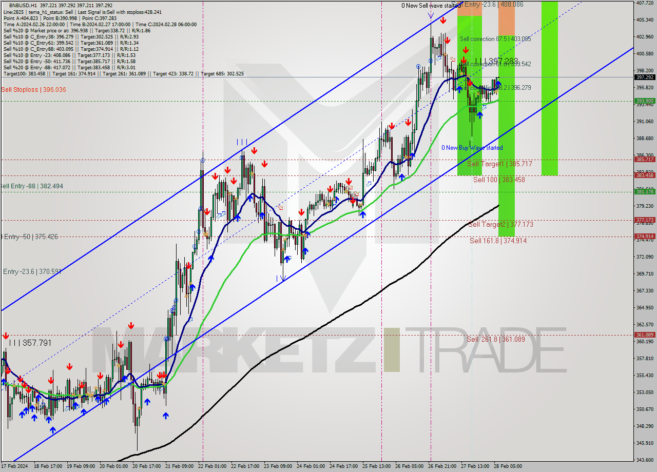Screen dimensions: 657x472
Task: Select the 'Sell Target1 | 385.717' label
Action: coord(499,164)
